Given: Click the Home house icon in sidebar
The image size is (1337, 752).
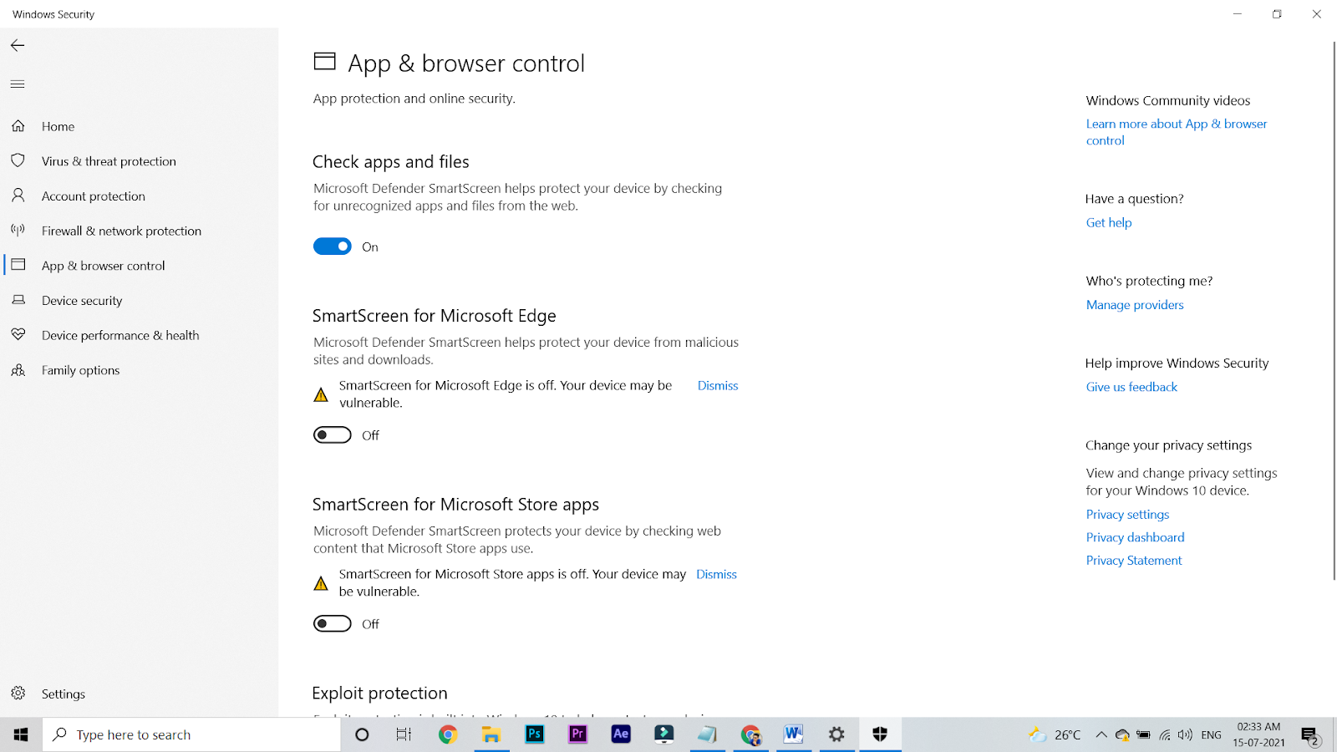Looking at the screenshot, I should 18,126.
